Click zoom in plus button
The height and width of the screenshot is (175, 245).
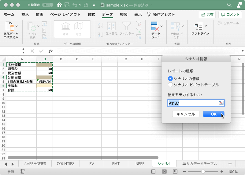point(221,172)
